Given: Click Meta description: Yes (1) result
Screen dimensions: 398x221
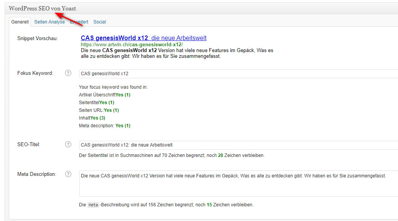Looking at the screenshot, I should [x=104, y=126].
